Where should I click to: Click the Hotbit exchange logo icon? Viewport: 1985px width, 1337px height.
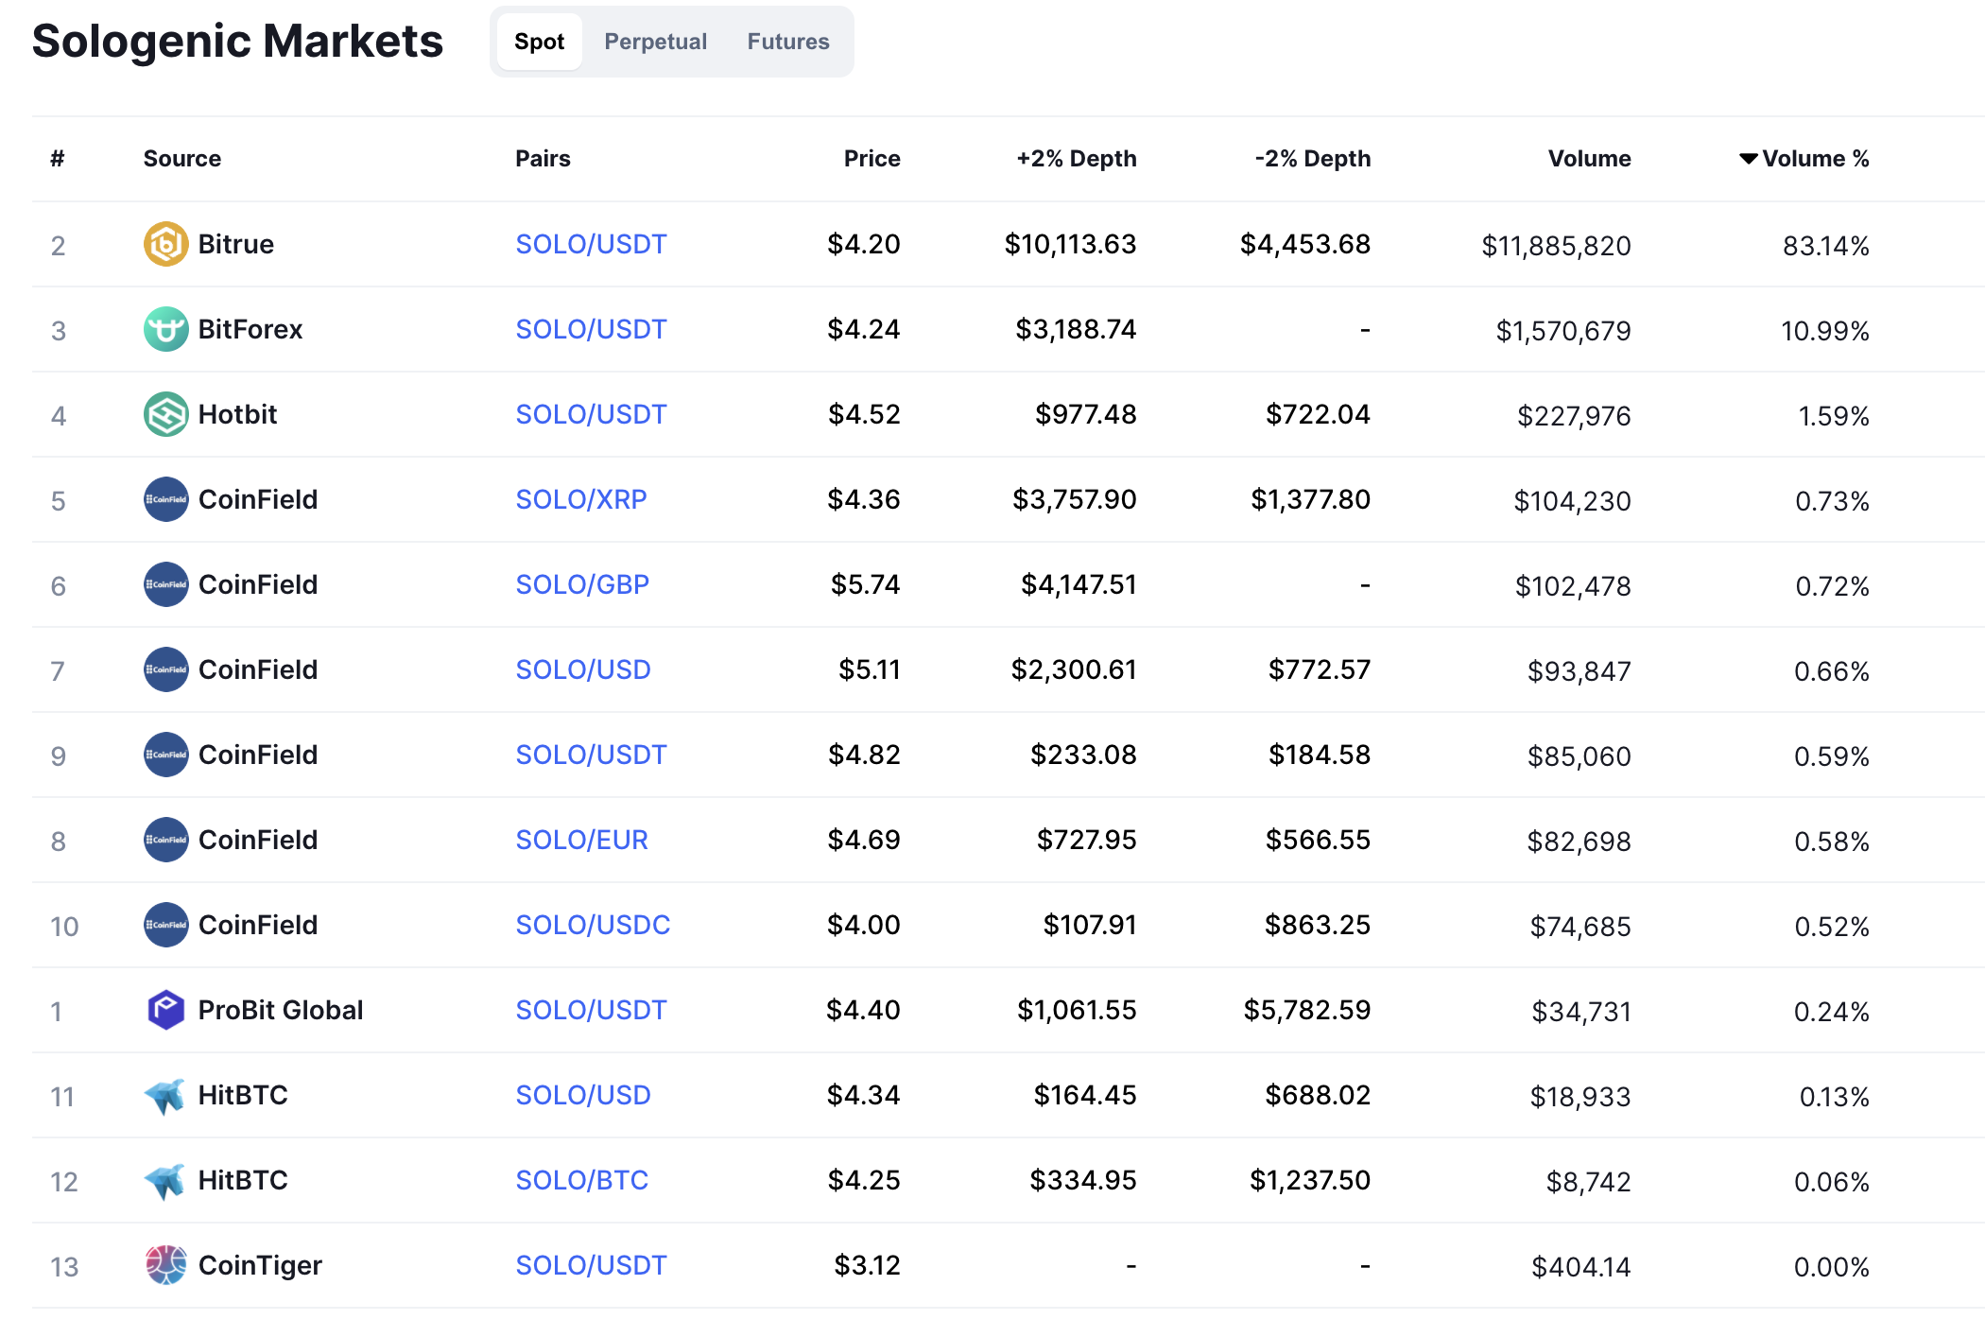(x=165, y=414)
